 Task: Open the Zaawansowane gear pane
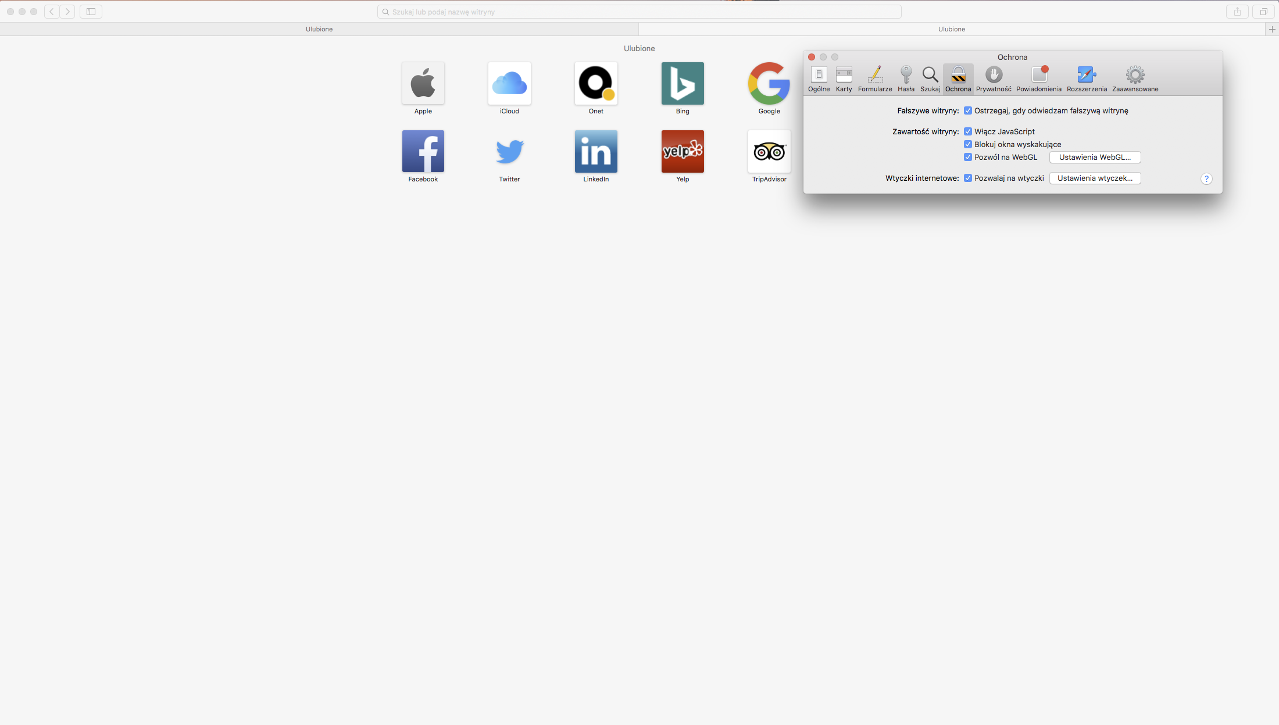pyautogui.click(x=1135, y=78)
